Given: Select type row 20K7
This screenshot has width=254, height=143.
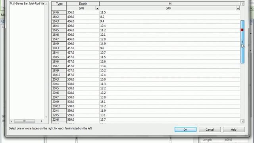Looking at the screenshot, I should click(146, 97).
